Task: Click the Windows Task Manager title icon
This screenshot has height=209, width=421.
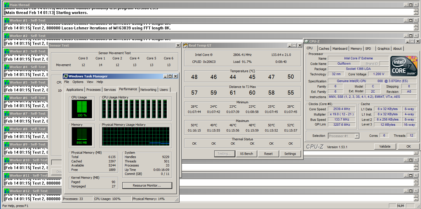Action: tap(66, 76)
